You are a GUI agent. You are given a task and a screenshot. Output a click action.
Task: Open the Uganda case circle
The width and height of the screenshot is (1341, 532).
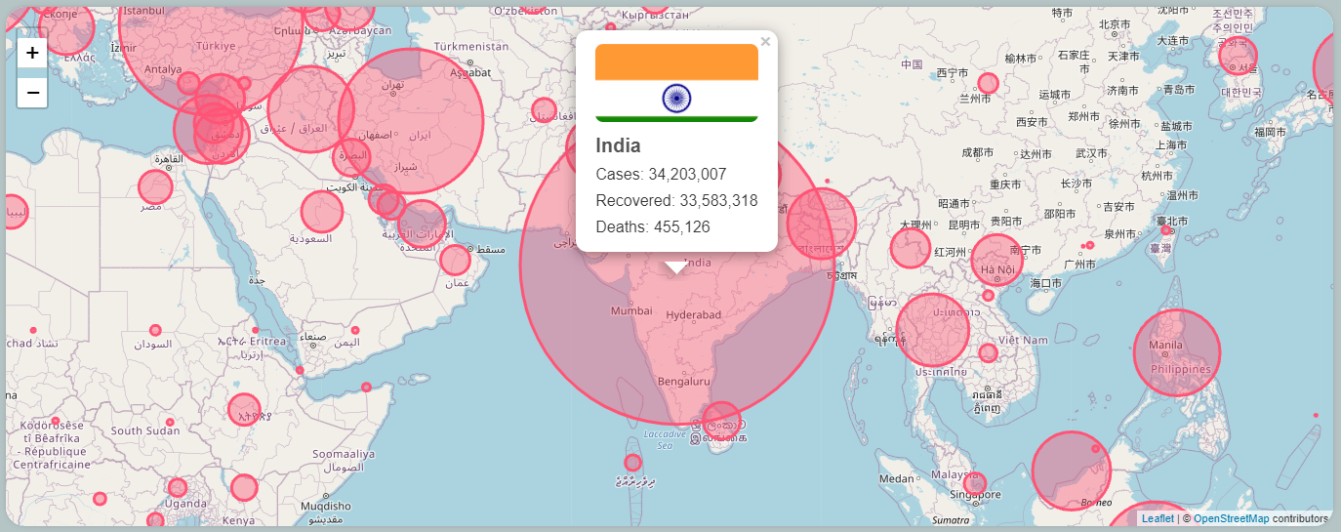(x=177, y=487)
